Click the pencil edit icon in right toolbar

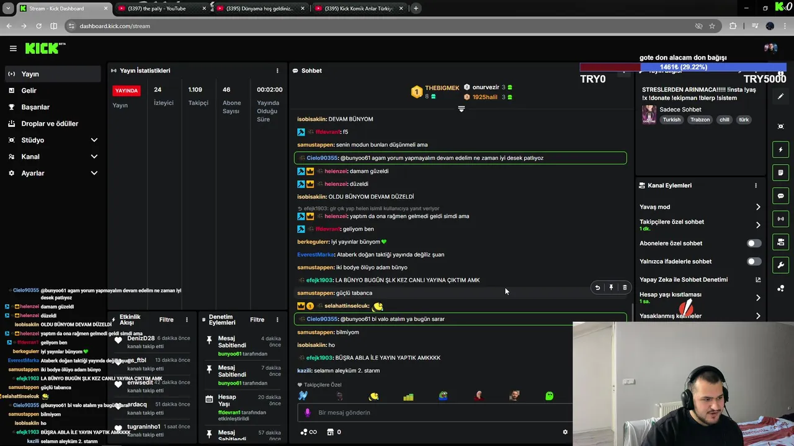(780, 97)
